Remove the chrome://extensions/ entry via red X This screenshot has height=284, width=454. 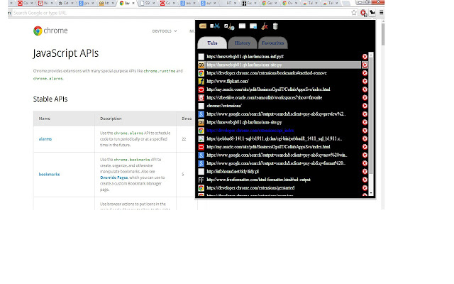pyautogui.click(x=365, y=106)
